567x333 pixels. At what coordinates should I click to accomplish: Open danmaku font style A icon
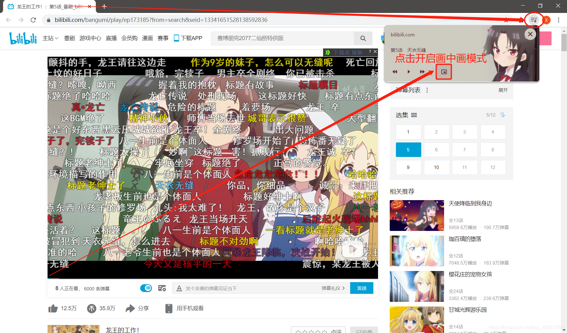[x=179, y=288]
